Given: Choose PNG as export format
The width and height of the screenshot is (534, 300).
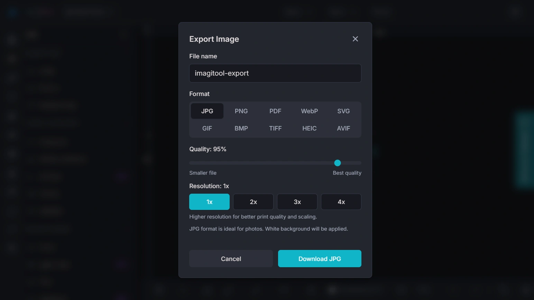Looking at the screenshot, I should click(241, 111).
